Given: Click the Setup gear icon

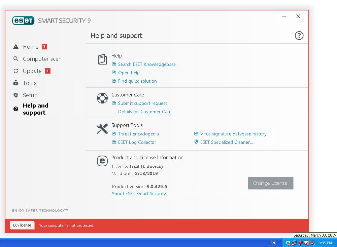Looking at the screenshot, I should click(x=16, y=95).
